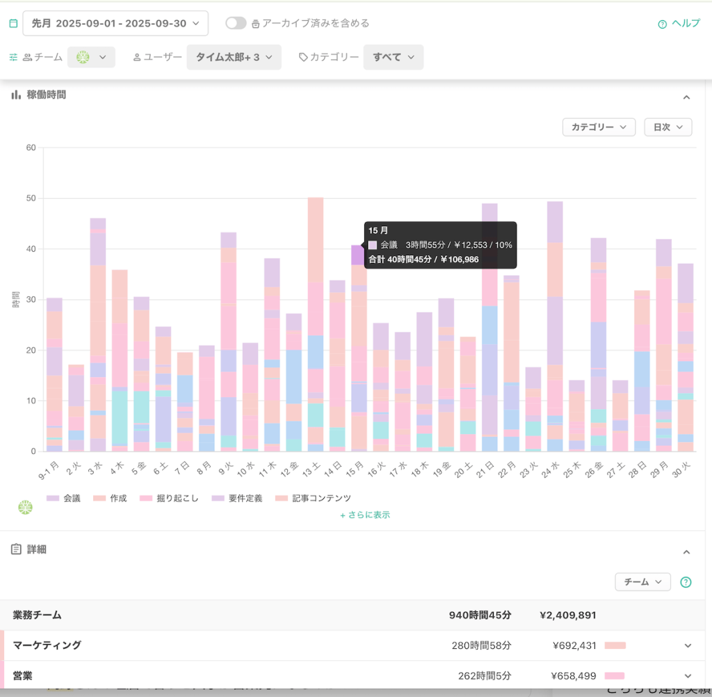
Task: Expand the マーケティング row
Action: coord(688,646)
